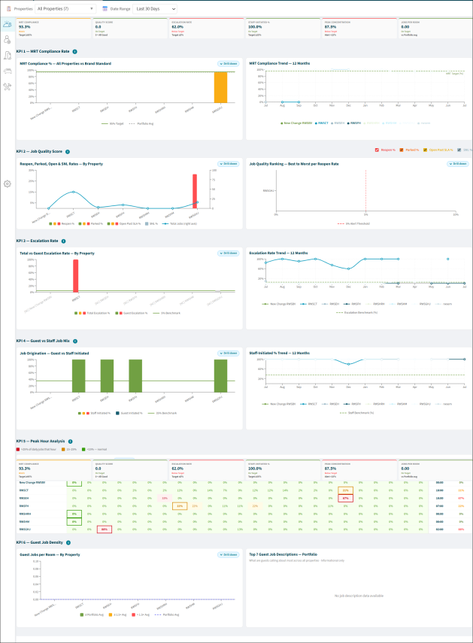Viewport: 473px width, 643px height.
Task: Click Drill down on Job Origination chart
Action: click(229, 353)
